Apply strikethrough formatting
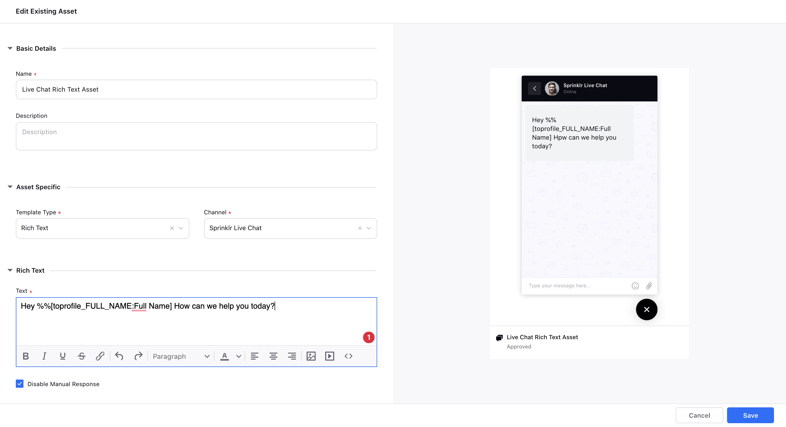Image resolution: width=786 pixels, height=427 pixels. [82, 356]
